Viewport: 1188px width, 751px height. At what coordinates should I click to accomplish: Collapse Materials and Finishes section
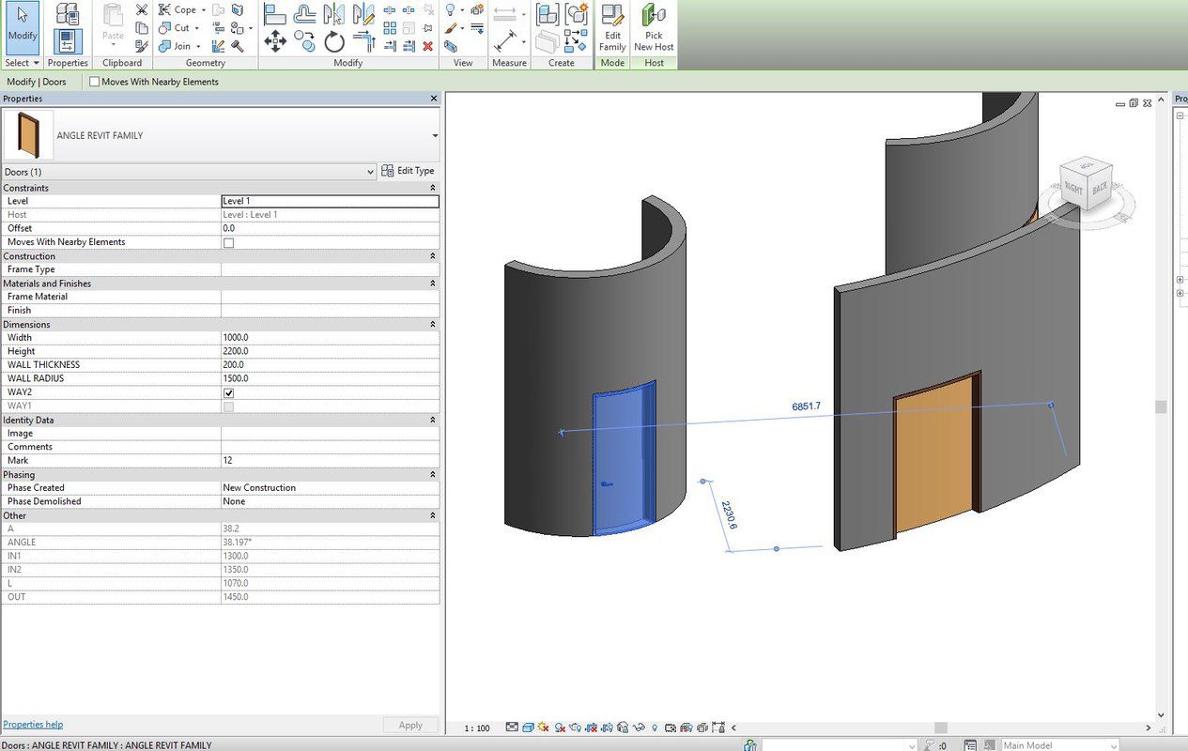tap(433, 283)
